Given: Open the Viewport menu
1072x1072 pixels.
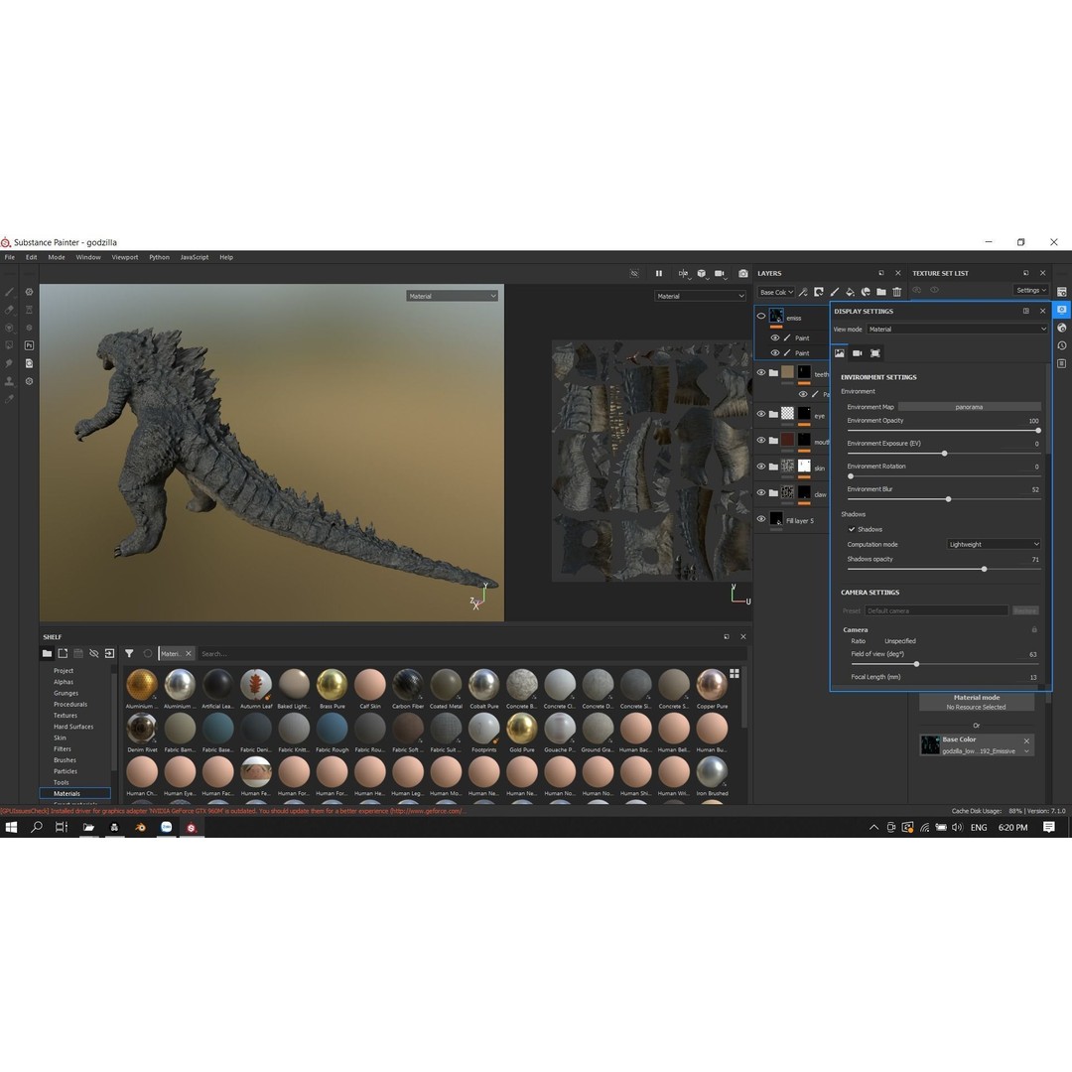Looking at the screenshot, I should coord(125,257).
